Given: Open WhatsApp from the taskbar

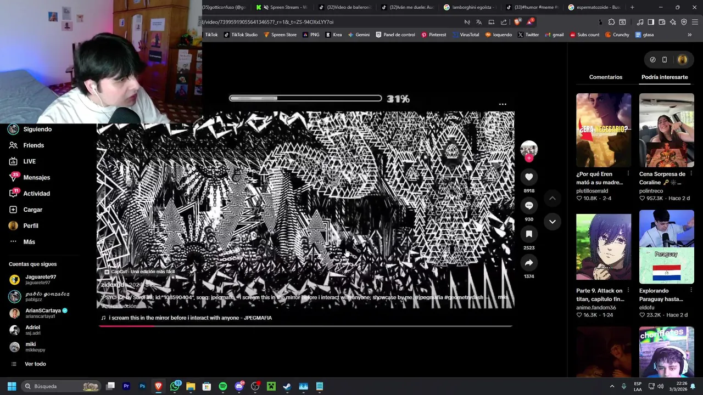Looking at the screenshot, I should tap(175, 386).
